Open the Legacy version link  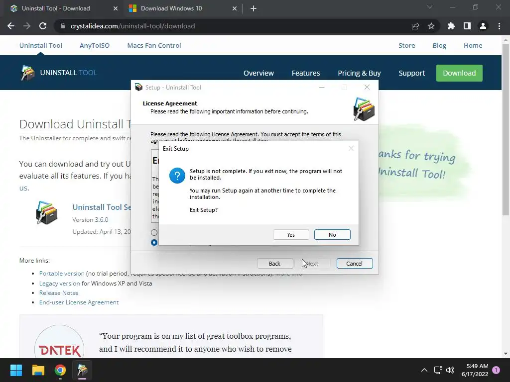[60, 283]
